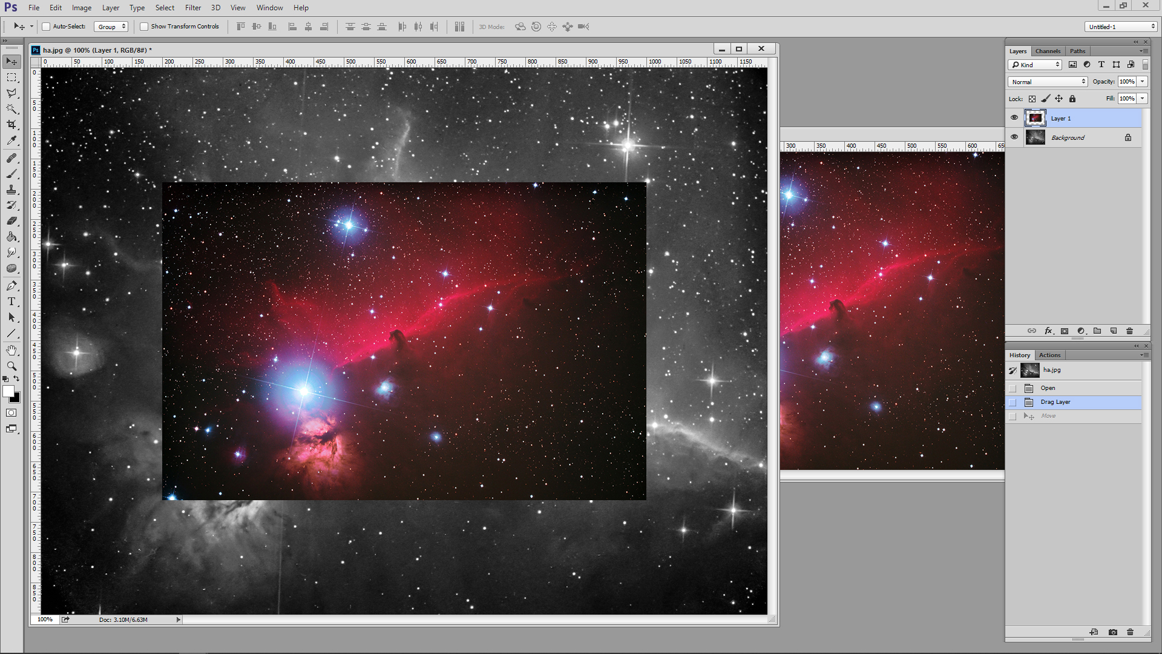Open the Image menu

tap(82, 8)
